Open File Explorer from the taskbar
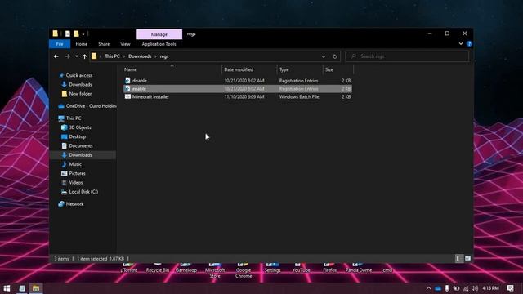 point(36,288)
